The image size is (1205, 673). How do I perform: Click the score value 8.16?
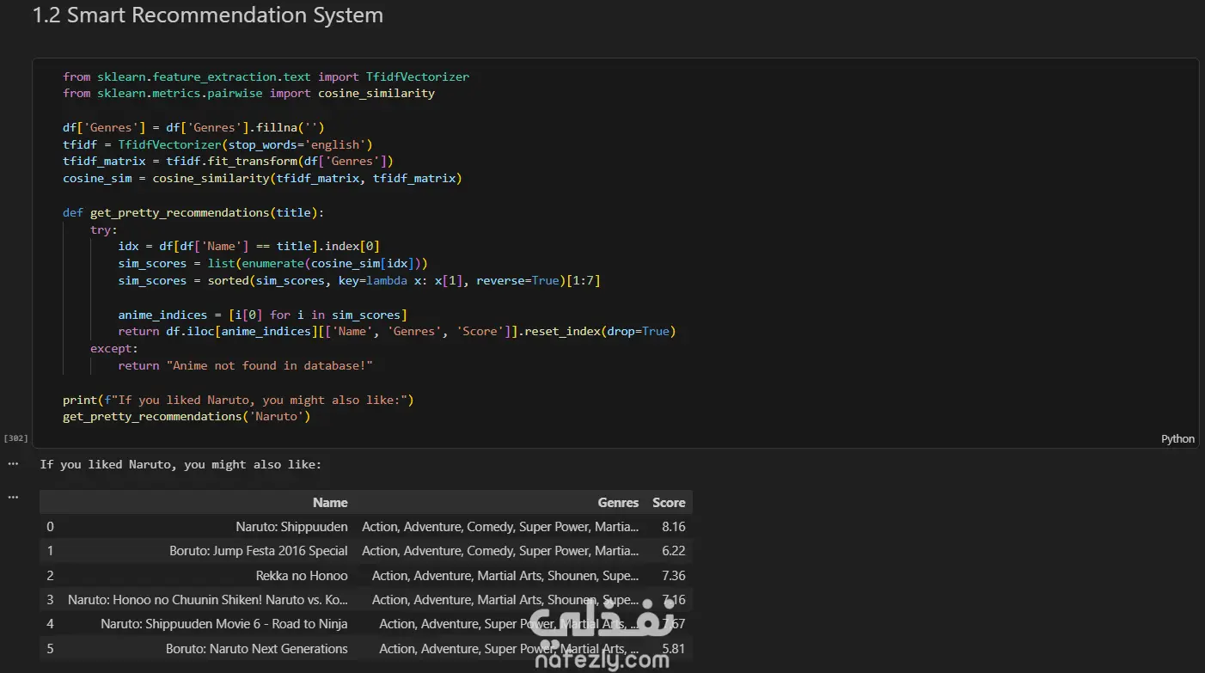coord(673,527)
